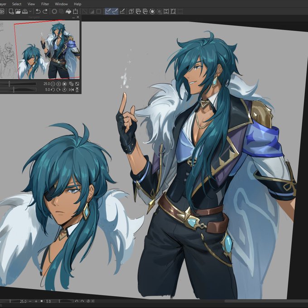The height and width of the screenshot is (308, 308).
Task: Minimize the Navigator panel
Action: click(x=74, y=18)
